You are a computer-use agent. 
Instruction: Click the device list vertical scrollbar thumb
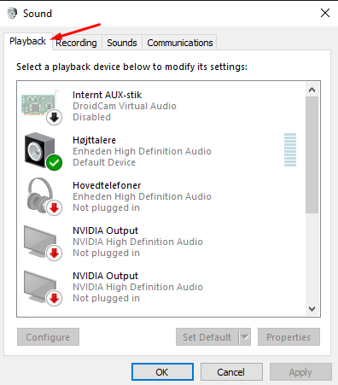coord(312,155)
